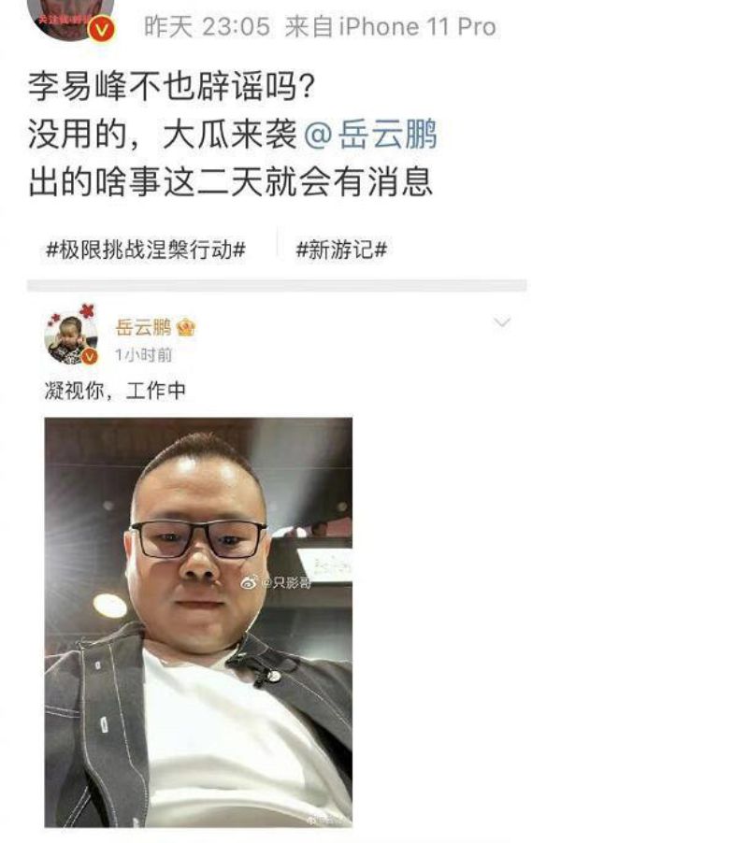Tap the gray divider below hashtags
This screenshot has width=748, height=843.
pyautogui.click(x=277, y=285)
